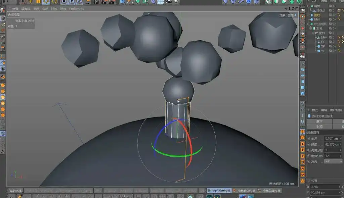Click the viewport toggle maximize icon
The height and width of the screenshot is (198, 344).
click(297, 8)
